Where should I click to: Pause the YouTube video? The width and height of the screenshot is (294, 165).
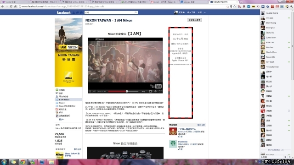(90, 91)
